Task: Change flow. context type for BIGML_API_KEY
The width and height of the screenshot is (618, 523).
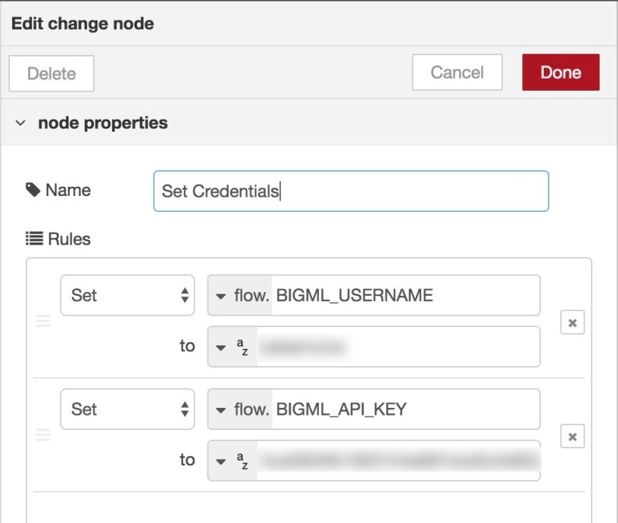Action: 241,409
